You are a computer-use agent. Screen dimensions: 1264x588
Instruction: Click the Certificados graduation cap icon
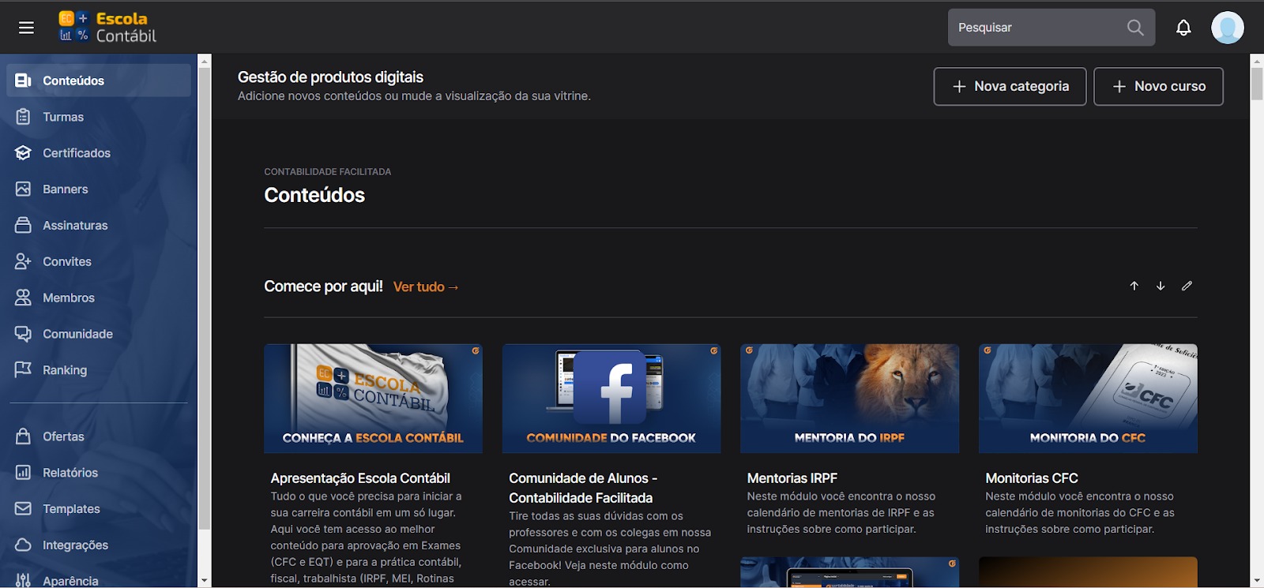pyautogui.click(x=23, y=153)
